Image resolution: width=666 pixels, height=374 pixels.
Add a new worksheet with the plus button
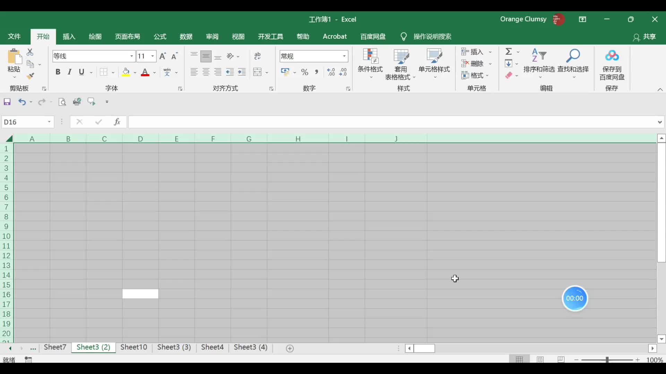point(290,348)
